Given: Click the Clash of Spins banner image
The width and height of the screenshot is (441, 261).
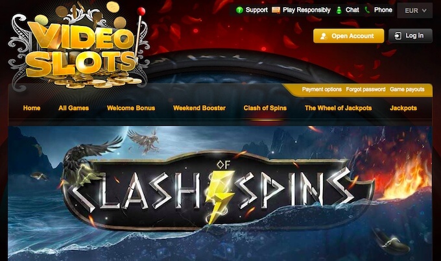Looking at the screenshot, I should [220, 193].
